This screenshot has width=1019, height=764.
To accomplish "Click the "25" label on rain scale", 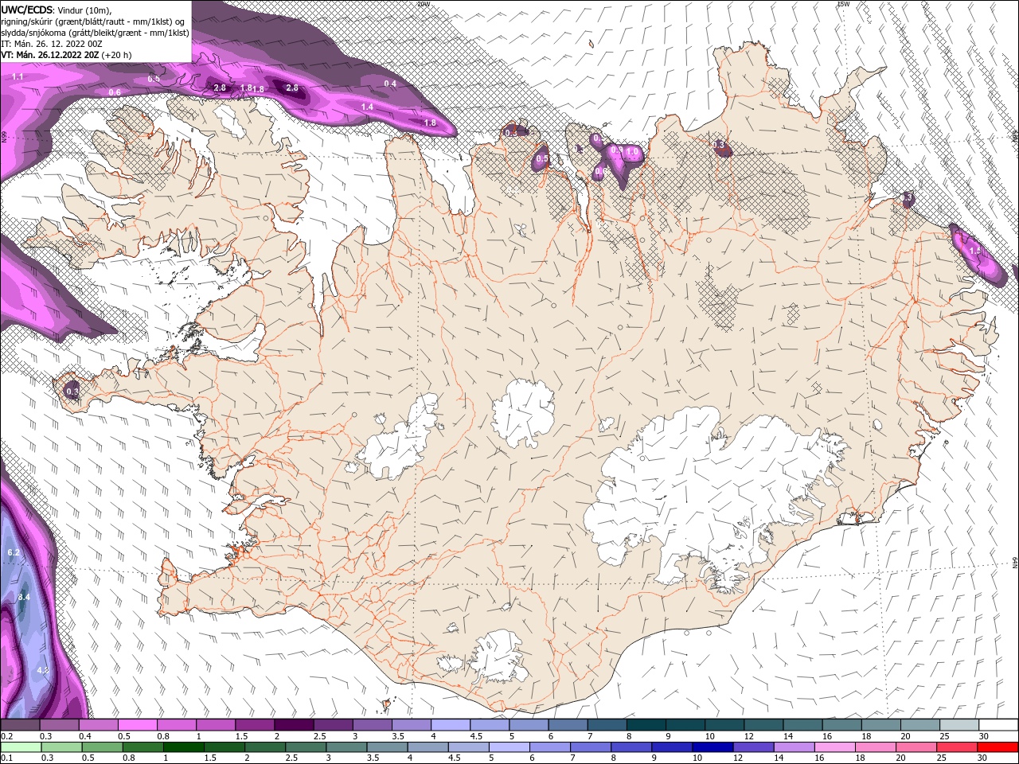I will click(x=943, y=758).
